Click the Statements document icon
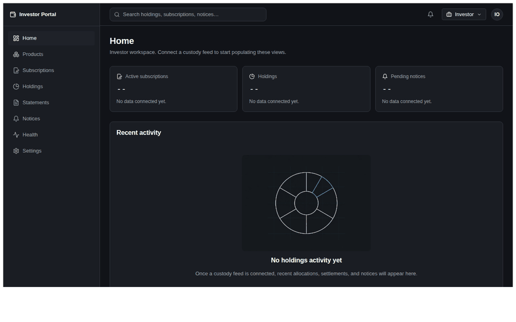The width and height of the screenshot is (516, 322). (16, 103)
